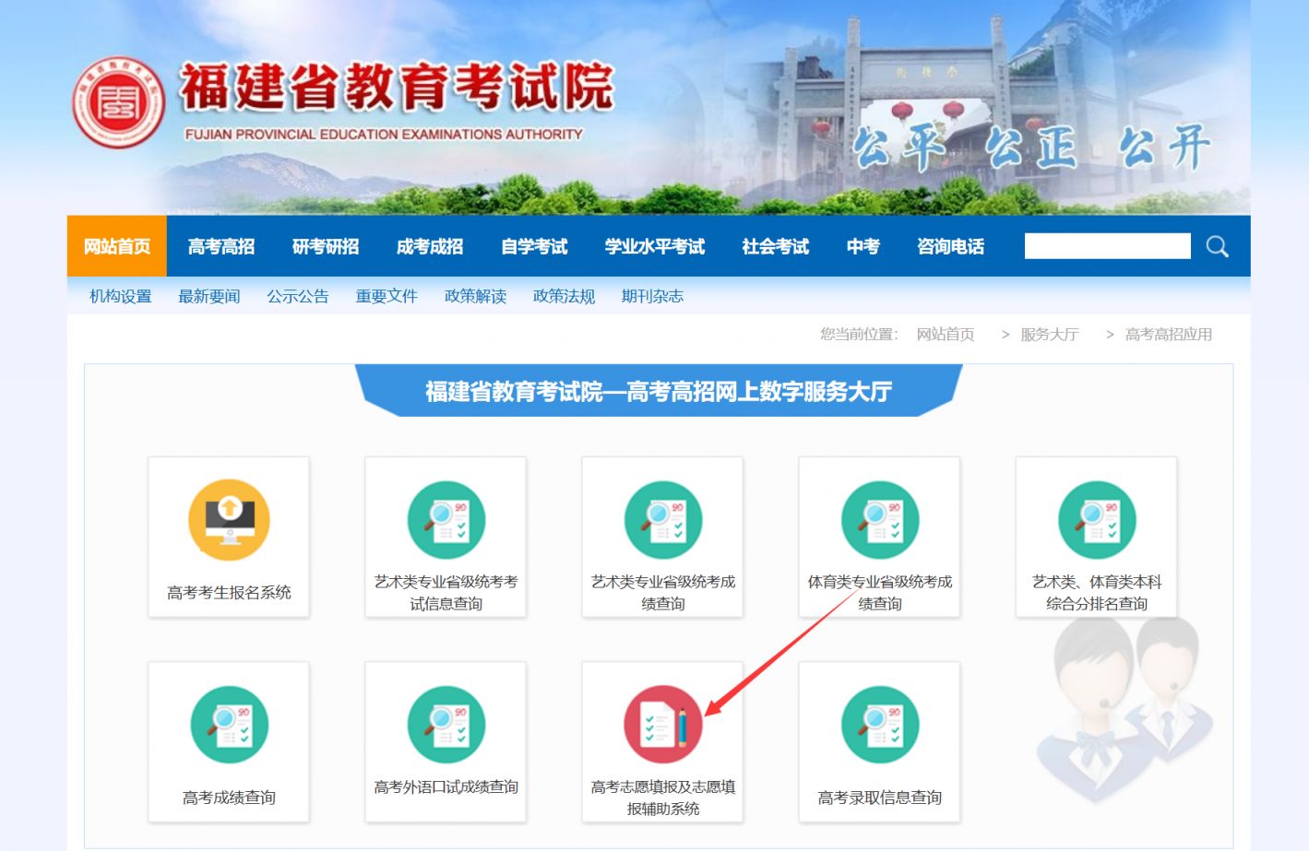
Task: Click the red 高考志愿填报 icon
Action: point(662,725)
